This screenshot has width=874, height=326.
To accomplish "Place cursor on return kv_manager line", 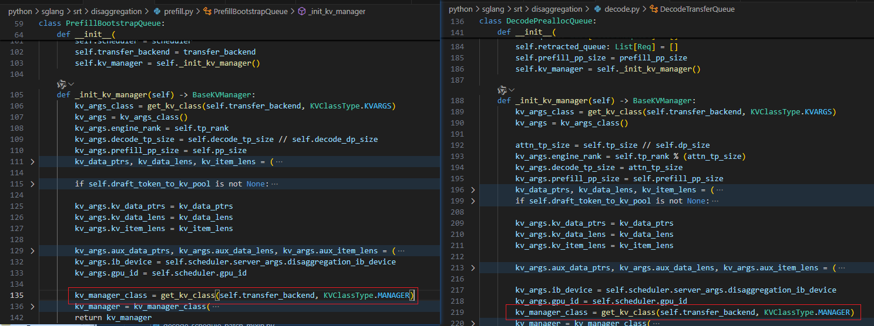I will coord(113,317).
